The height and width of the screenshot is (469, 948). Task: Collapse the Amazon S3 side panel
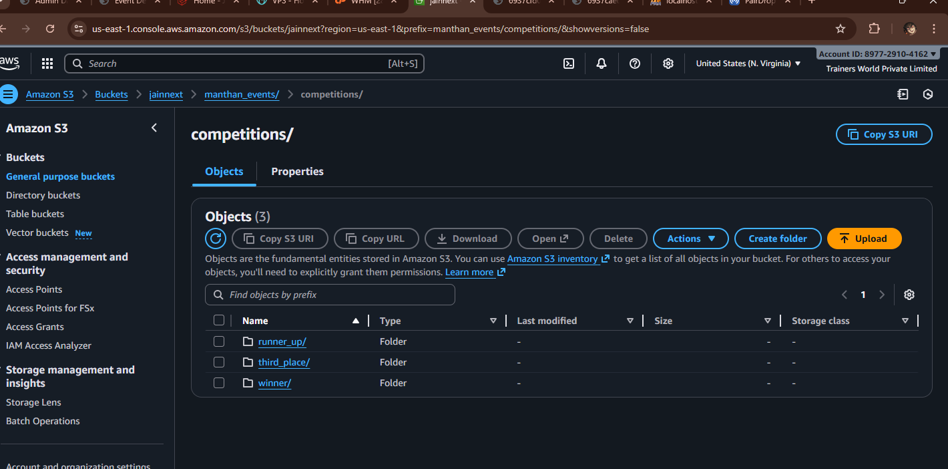coord(154,128)
